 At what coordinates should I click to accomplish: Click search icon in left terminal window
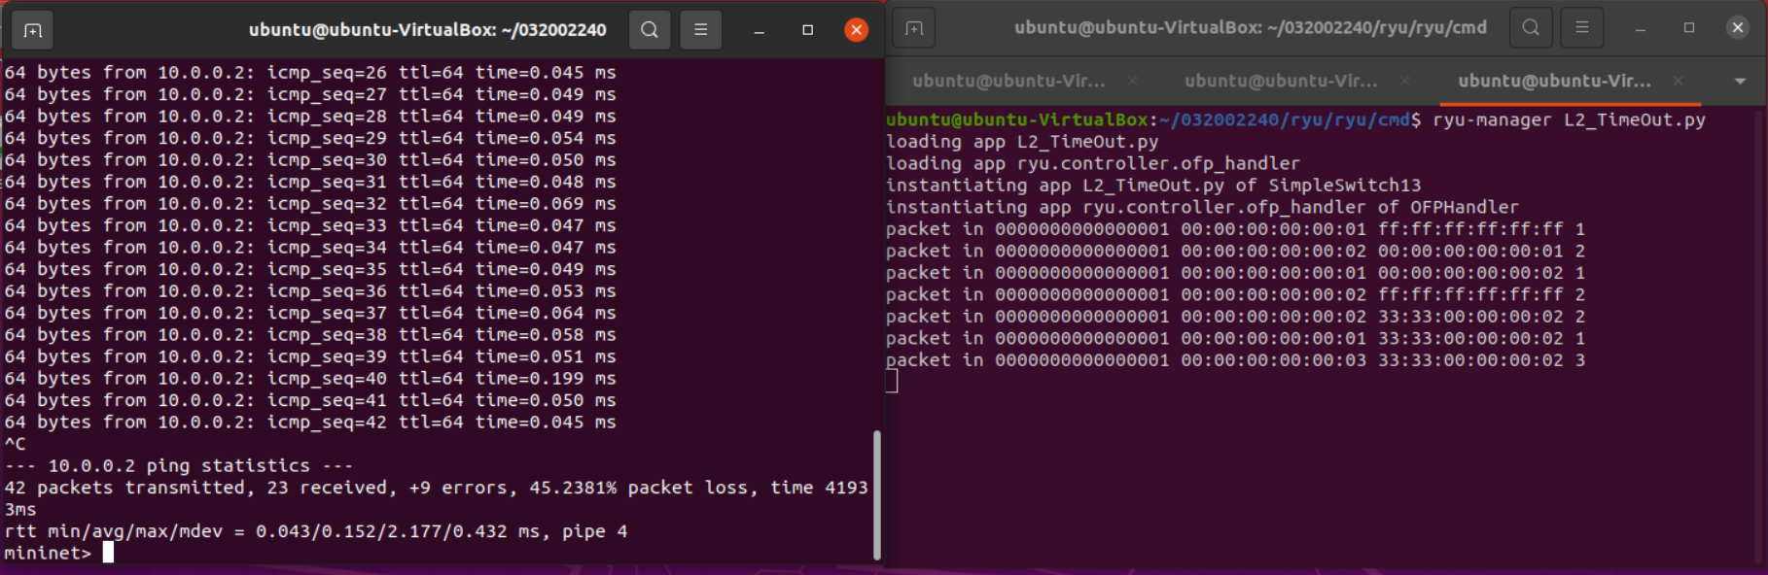tap(650, 30)
